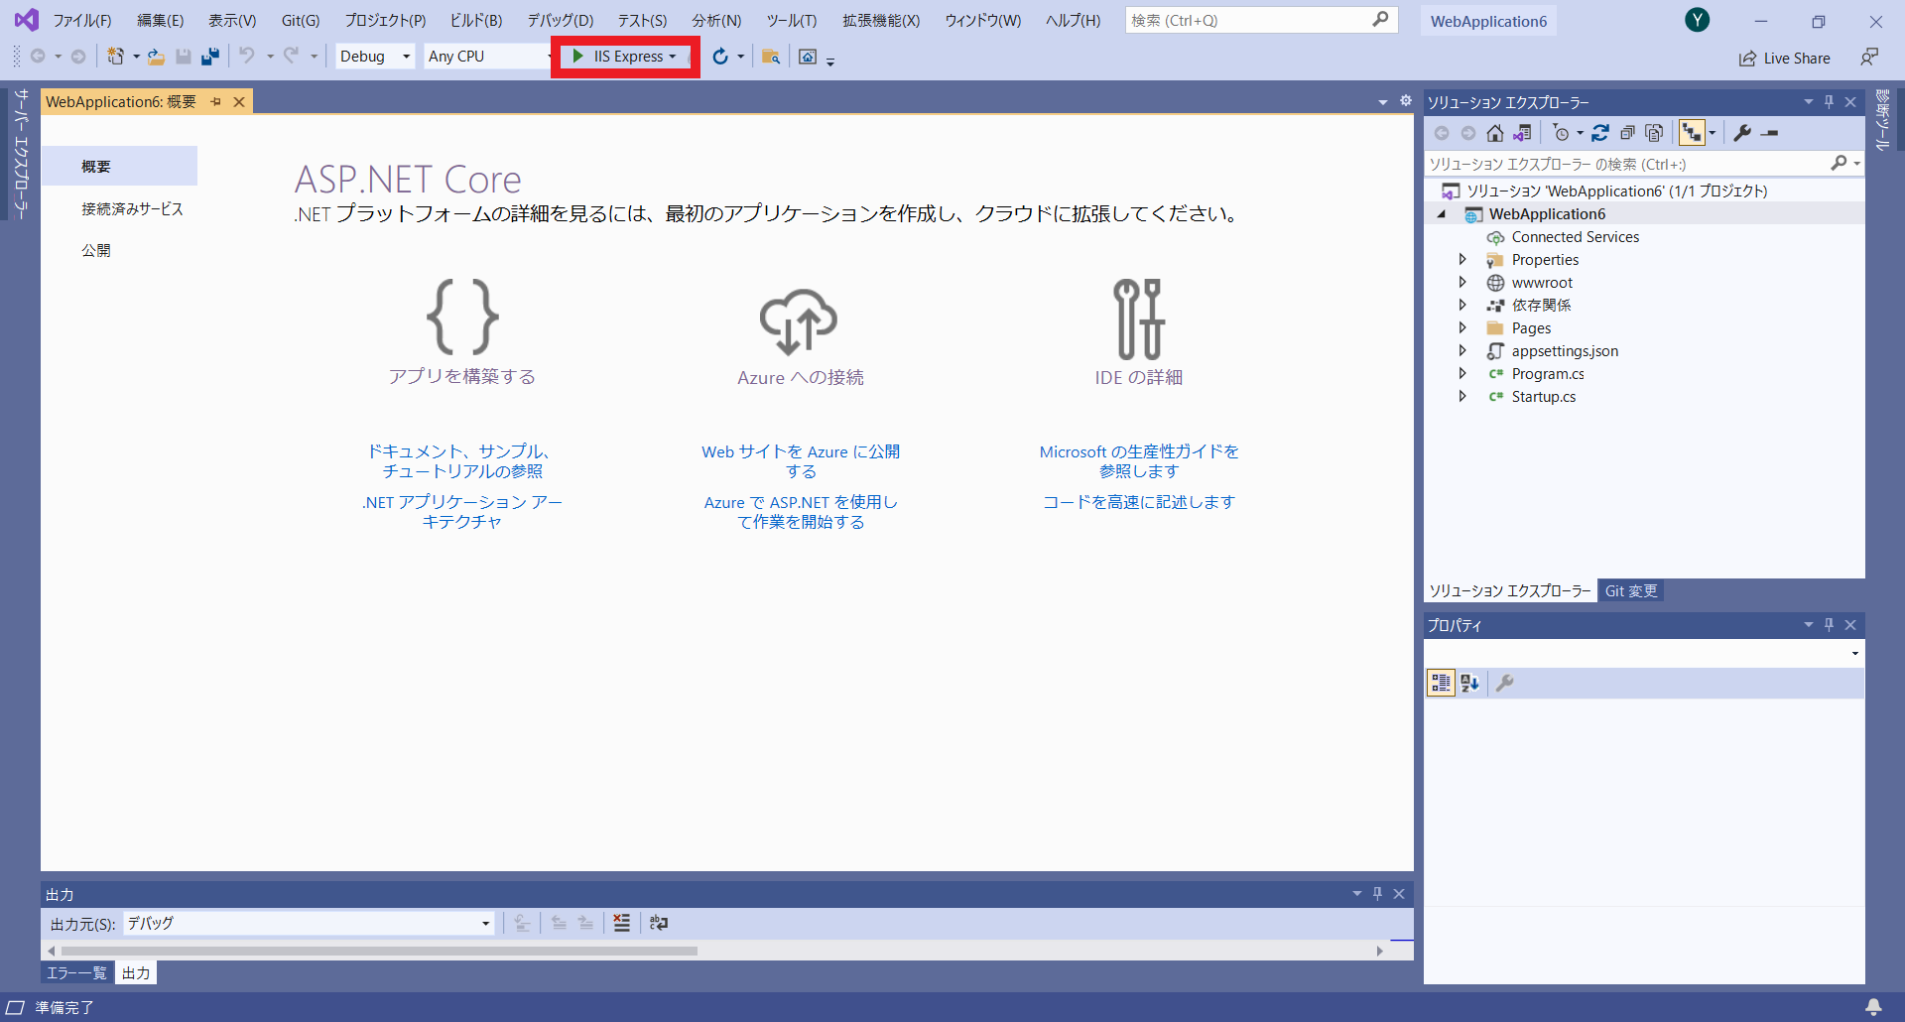Viewport: 1905px width, 1022px height.
Task: Search in Solution Explorer search box
Action: (1627, 164)
